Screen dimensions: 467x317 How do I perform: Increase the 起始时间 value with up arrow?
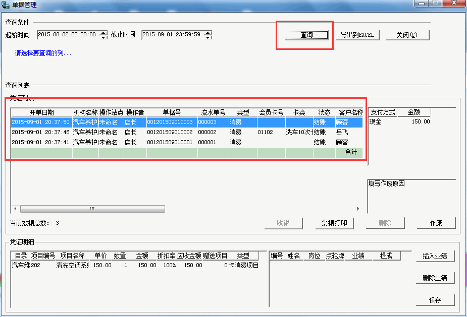pos(103,32)
